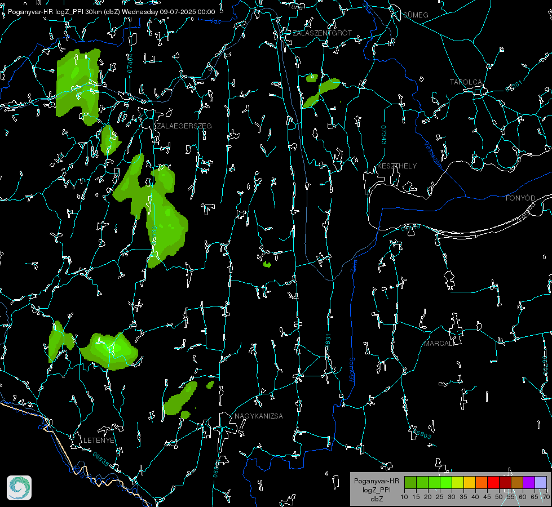552x507 pixels.
Task: Click the dbZ unit label in the legend
Action: (377, 499)
